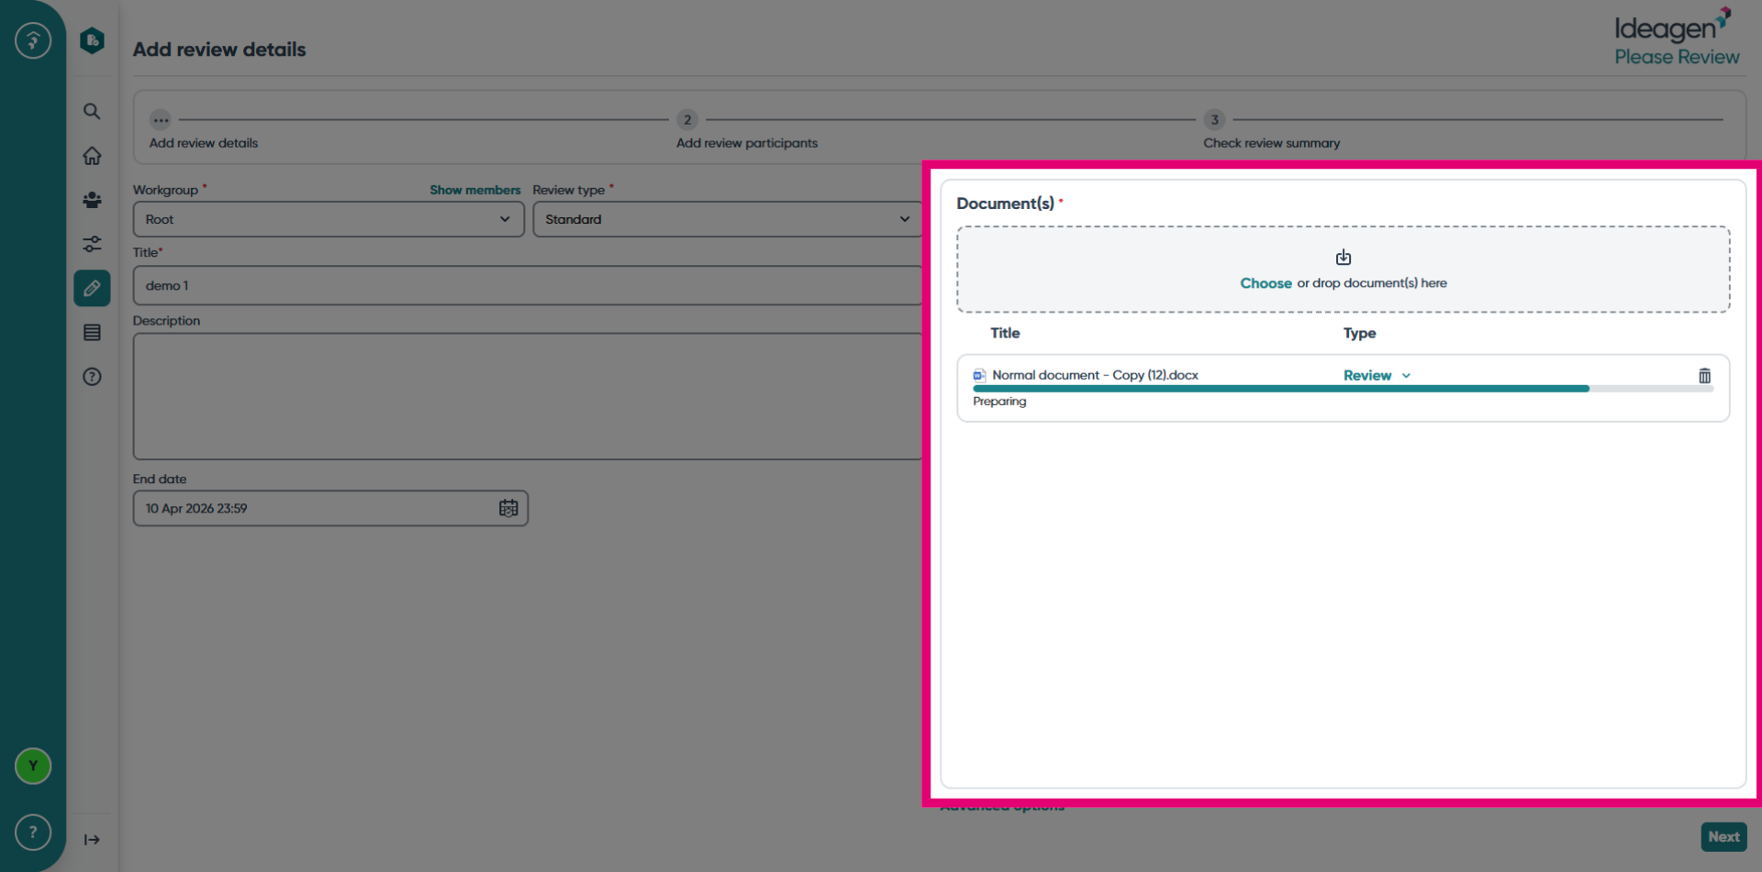The height and width of the screenshot is (872, 1762).
Task: Click the expand sidebar arrow icon
Action: click(x=92, y=839)
